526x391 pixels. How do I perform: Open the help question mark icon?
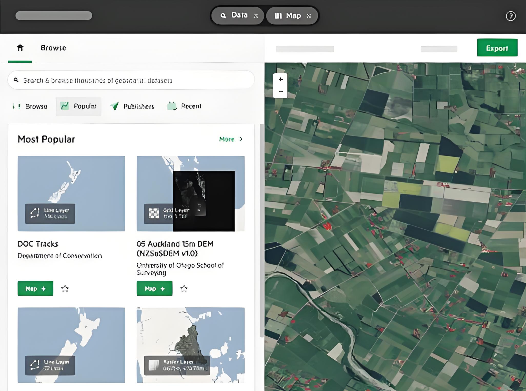[511, 16]
